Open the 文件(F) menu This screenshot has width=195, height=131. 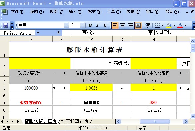click(18, 12)
